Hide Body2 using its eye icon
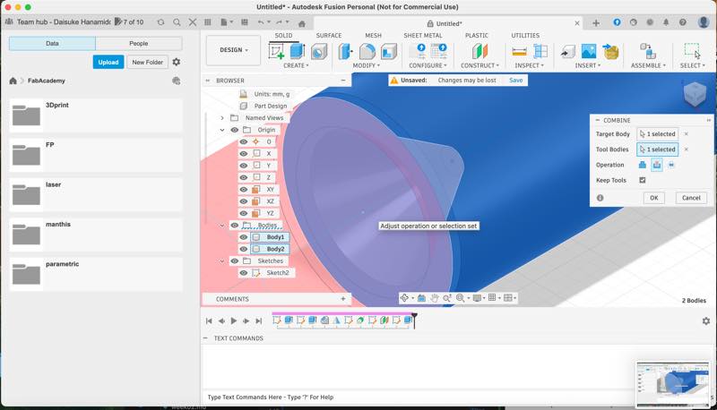The width and height of the screenshot is (717, 410). click(x=243, y=249)
